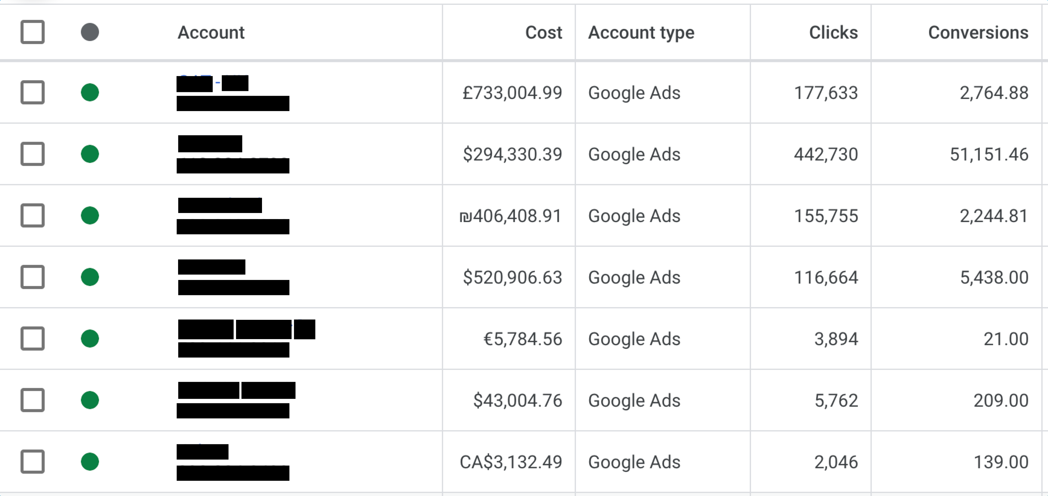Sort by the Cost column header
The width and height of the screenshot is (1048, 496).
[x=544, y=33]
